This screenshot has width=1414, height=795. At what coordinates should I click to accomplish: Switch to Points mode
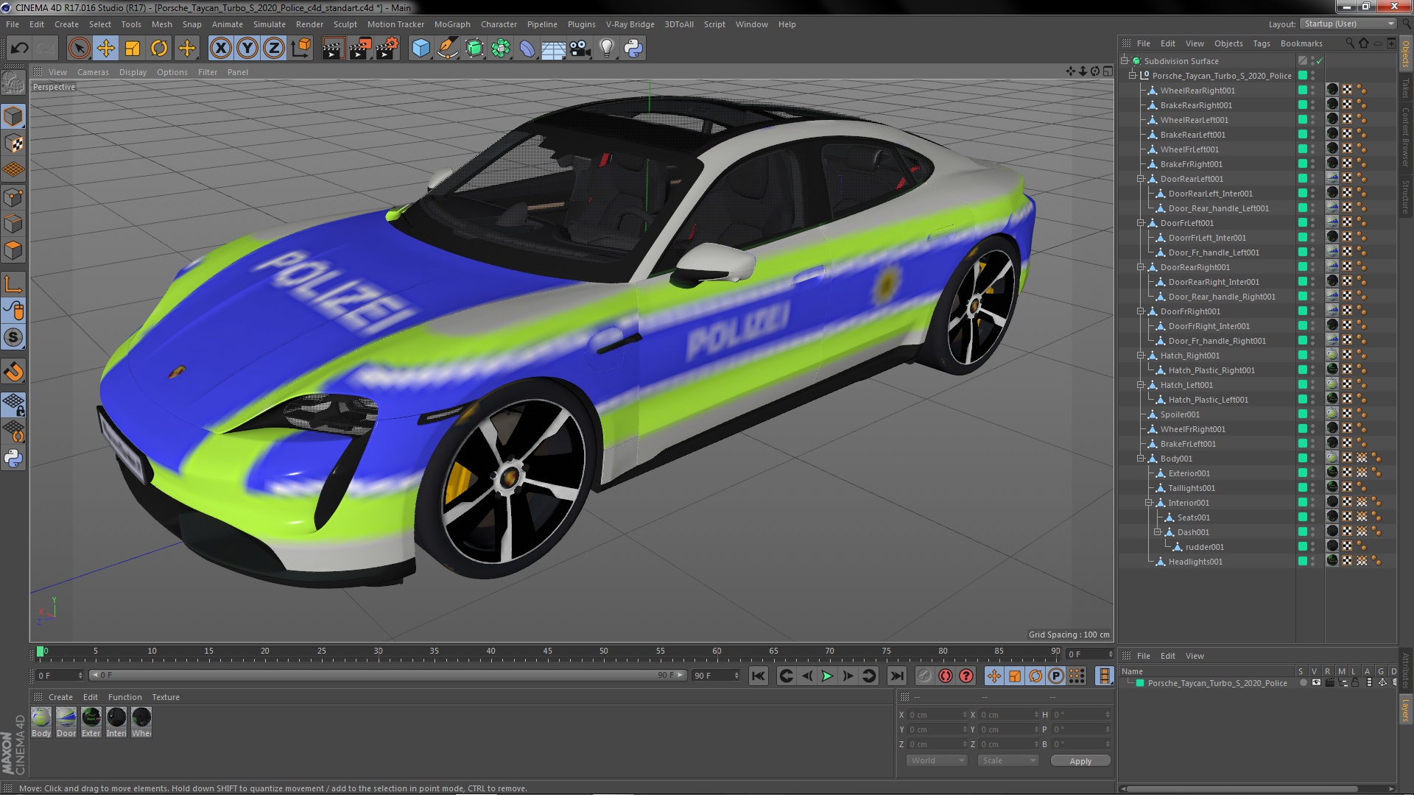tap(13, 197)
